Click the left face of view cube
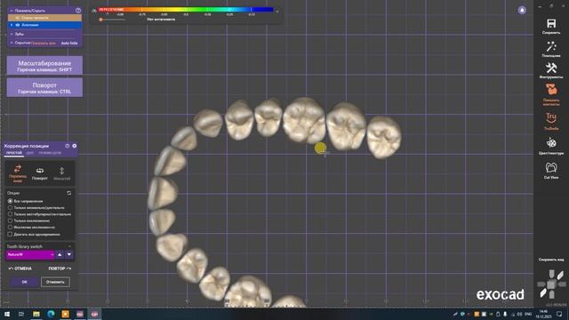This screenshot has height=320, width=569. [541, 284]
